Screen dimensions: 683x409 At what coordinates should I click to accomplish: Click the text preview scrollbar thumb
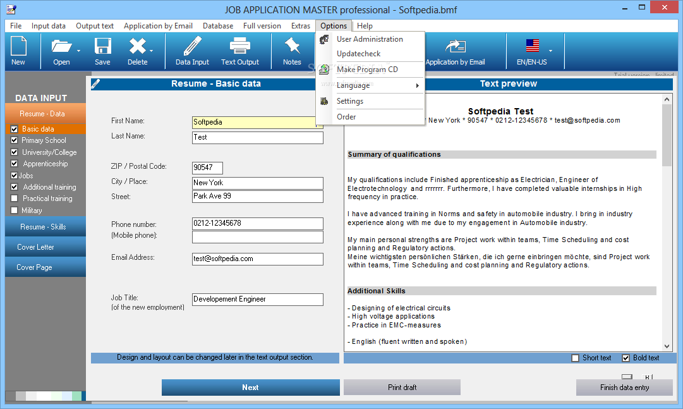tap(667, 135)
